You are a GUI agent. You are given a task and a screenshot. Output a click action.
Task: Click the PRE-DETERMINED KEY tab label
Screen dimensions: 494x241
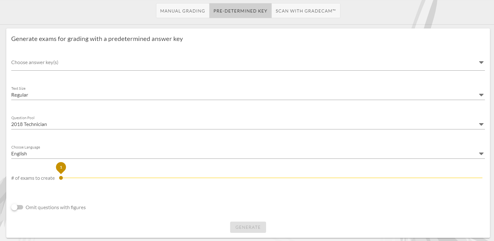click(x=240, y=10)
